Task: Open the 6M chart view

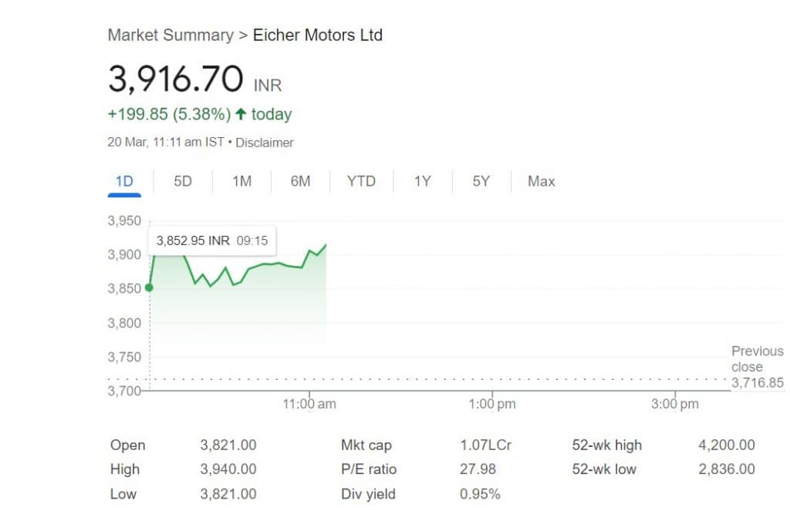Action: 300,181
